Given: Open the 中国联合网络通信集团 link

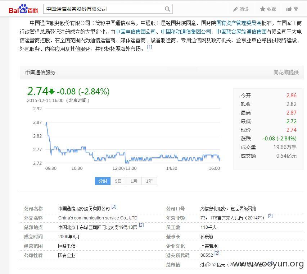Looking at the screenshot, I should (241, 32).
